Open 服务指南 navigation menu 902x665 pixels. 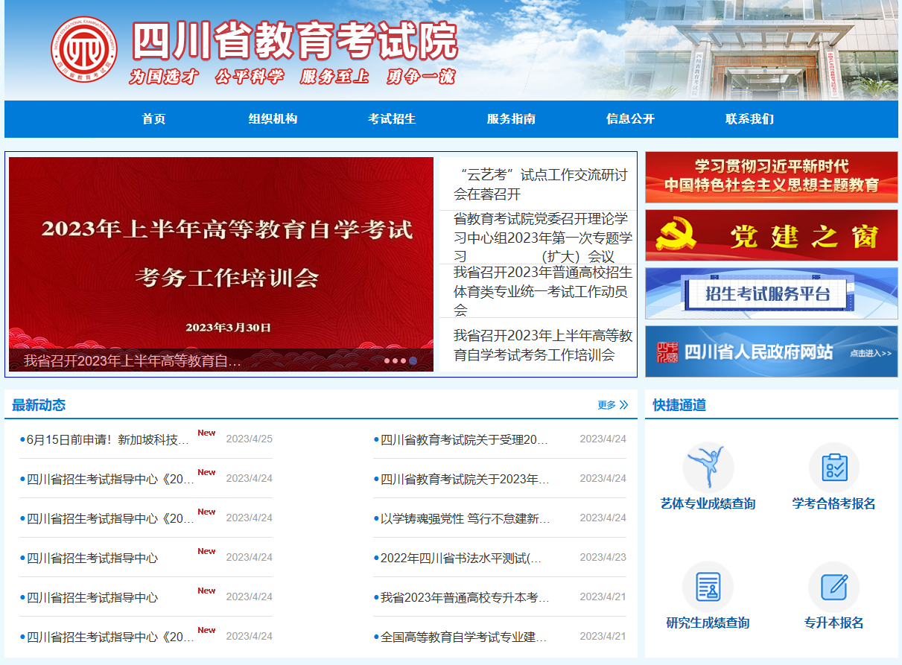[511, 119]
